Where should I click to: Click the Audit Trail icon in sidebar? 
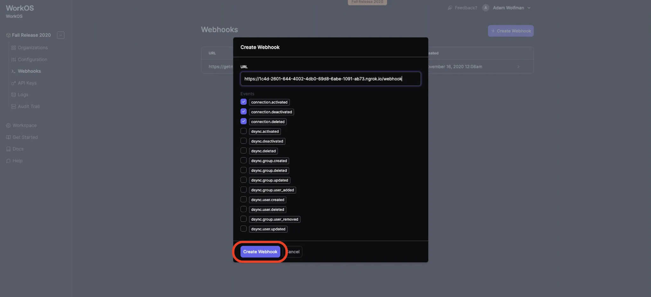click(13, 107)
